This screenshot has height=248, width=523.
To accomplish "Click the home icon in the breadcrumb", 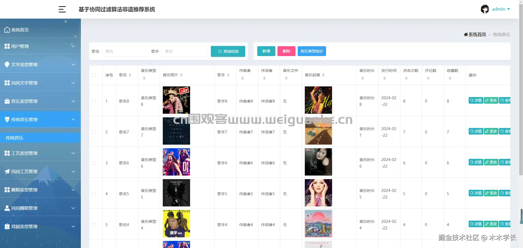I will [466, 34].
